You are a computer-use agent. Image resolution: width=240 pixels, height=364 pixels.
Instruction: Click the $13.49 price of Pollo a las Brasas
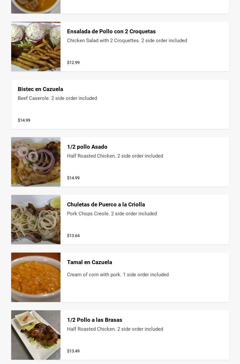coord(73,351)
